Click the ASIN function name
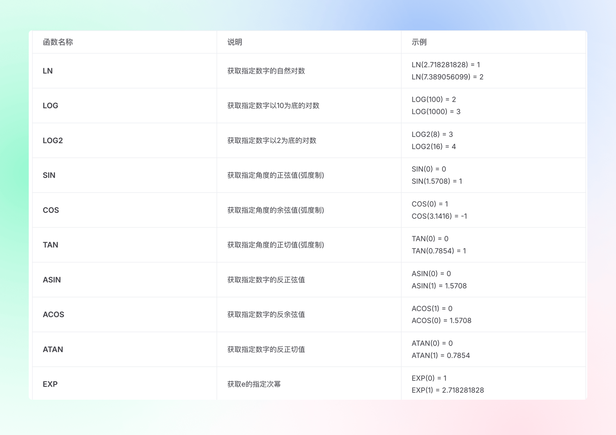Screen dimensions: 616x435 tap(52, 280)
